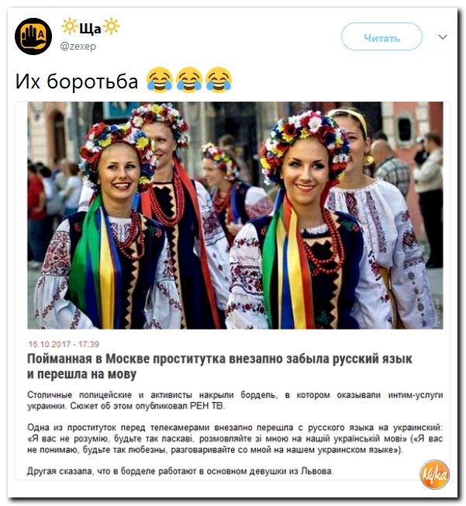Click the Читать follow button
The height and width of the screenshot is (506, 466).
[x=381, y=36]
